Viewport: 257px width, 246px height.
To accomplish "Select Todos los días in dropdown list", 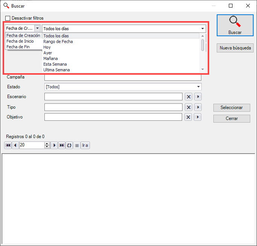I will [x=121, y=36].
